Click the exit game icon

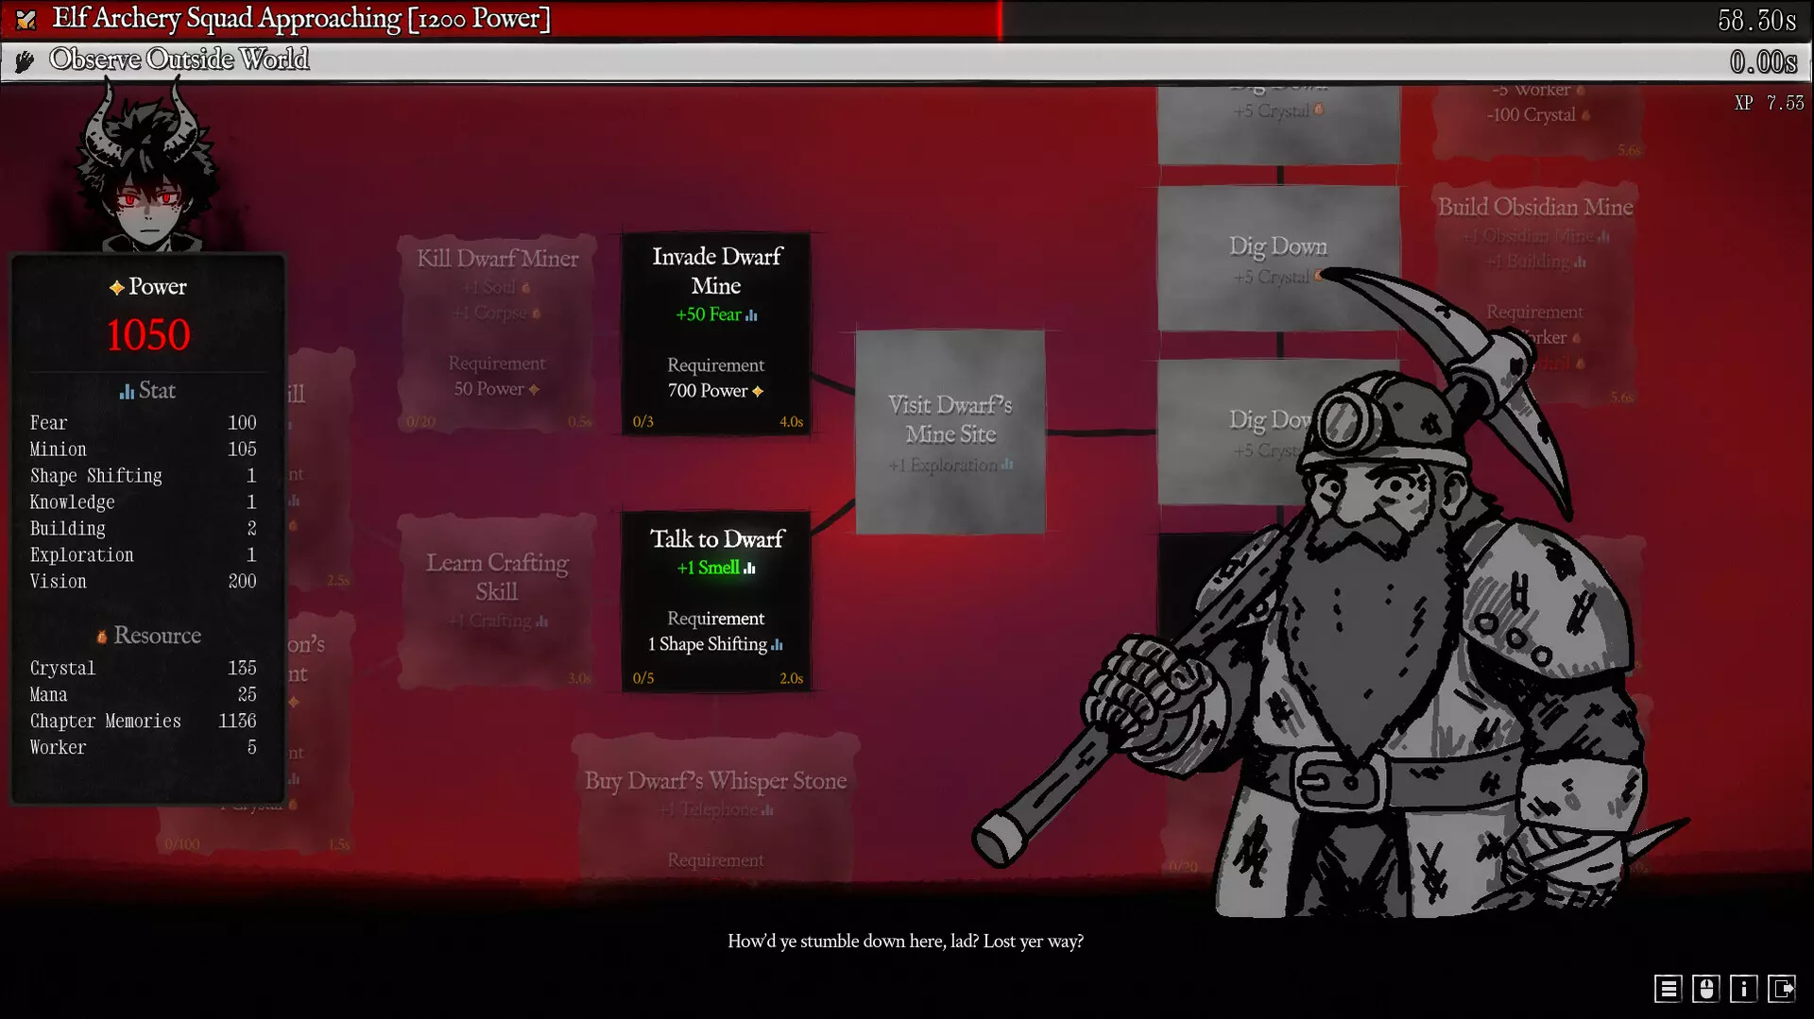click(x=1782, y=988)
